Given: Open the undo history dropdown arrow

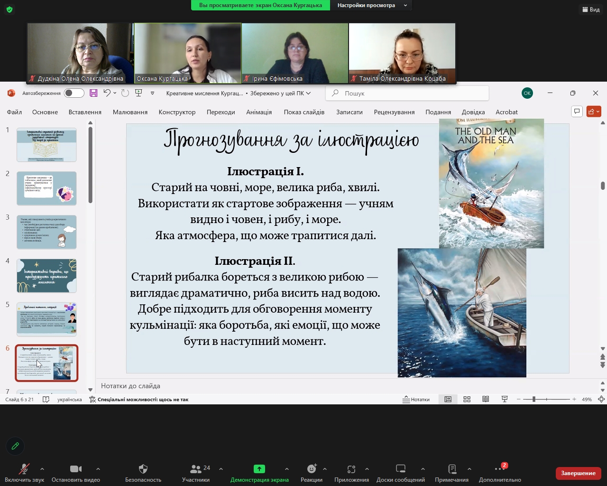Looking at the screenshot, I should (115, 93).
